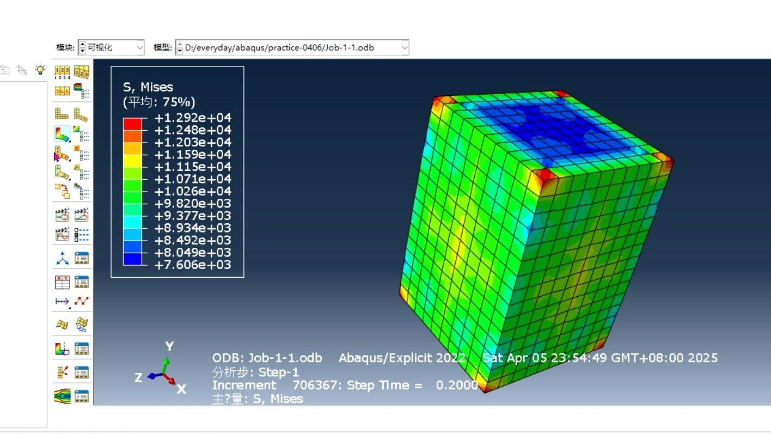Click the Plot Undeformed Shape icon
Viewport: 771px width, 434px height.
(x=62, y=114)
